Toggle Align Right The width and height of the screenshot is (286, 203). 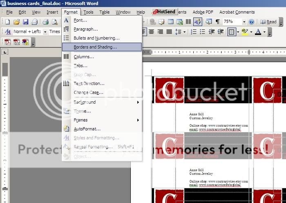pyautogui.click(x=160, y=32)
